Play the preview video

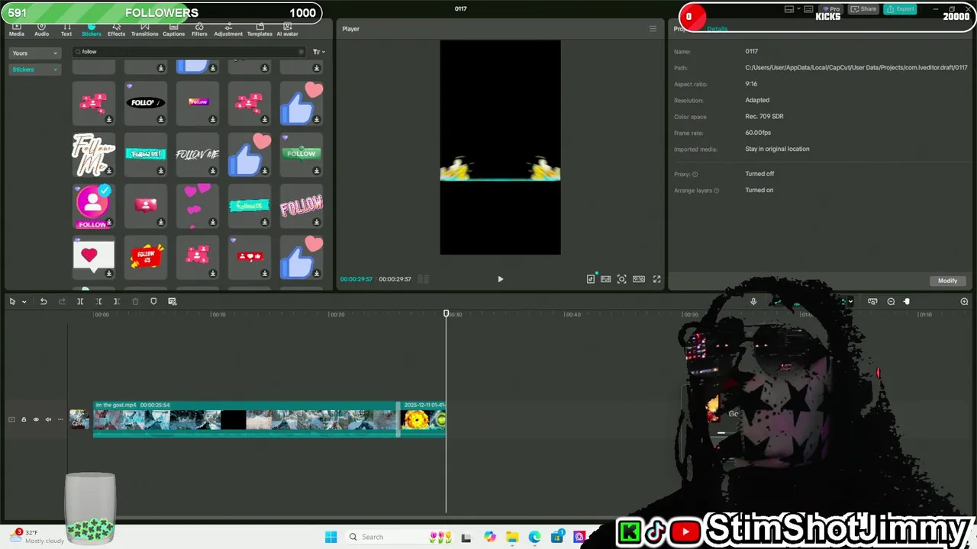click(x=500, y=279)
